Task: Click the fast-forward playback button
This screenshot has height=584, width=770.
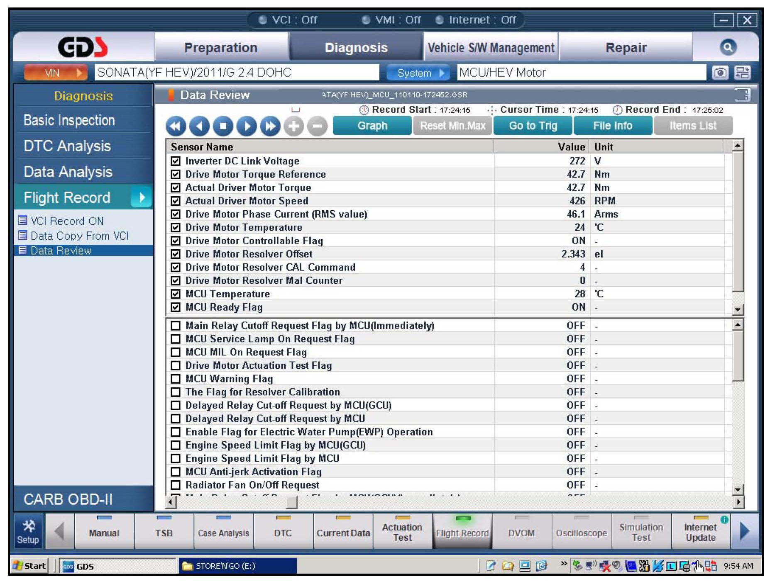Action: tap(270, 126)
